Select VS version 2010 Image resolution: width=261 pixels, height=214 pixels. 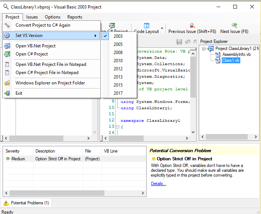click(x=119, y=61)
